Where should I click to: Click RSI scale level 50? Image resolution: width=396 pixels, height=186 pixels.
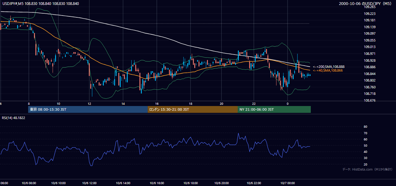(x=365, y=145)
